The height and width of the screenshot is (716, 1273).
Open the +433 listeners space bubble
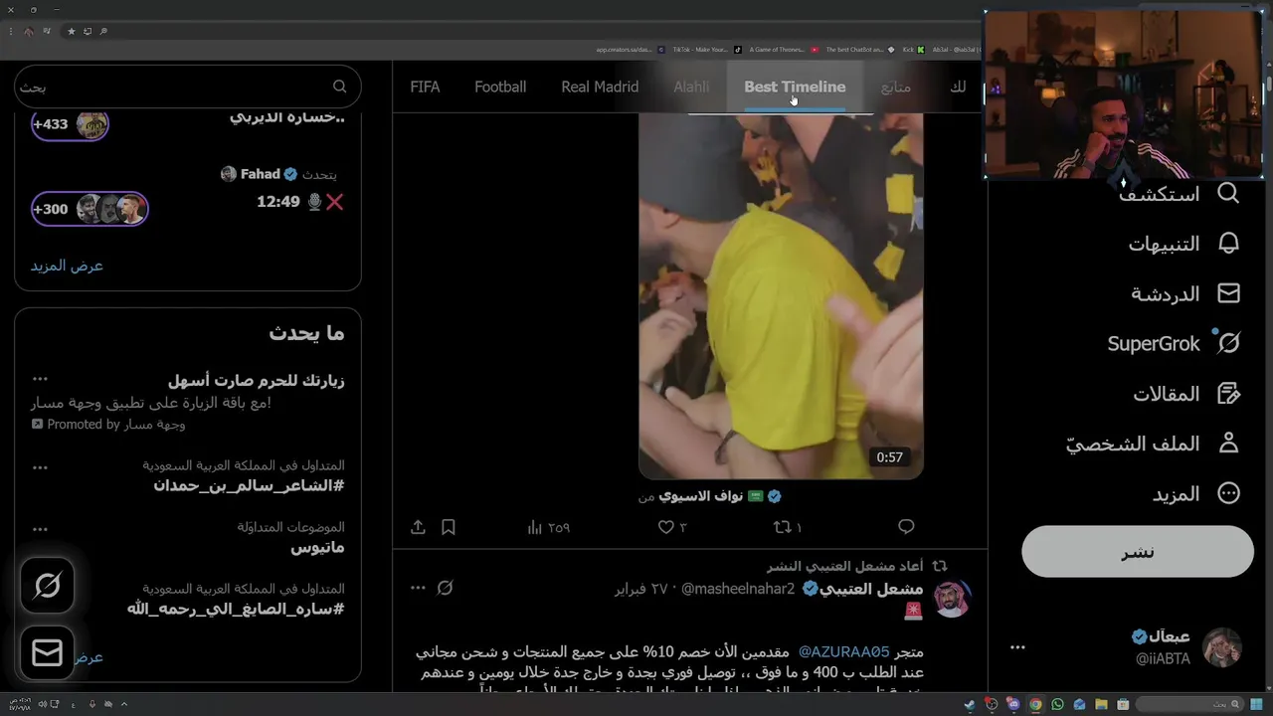tap(70, 124)
